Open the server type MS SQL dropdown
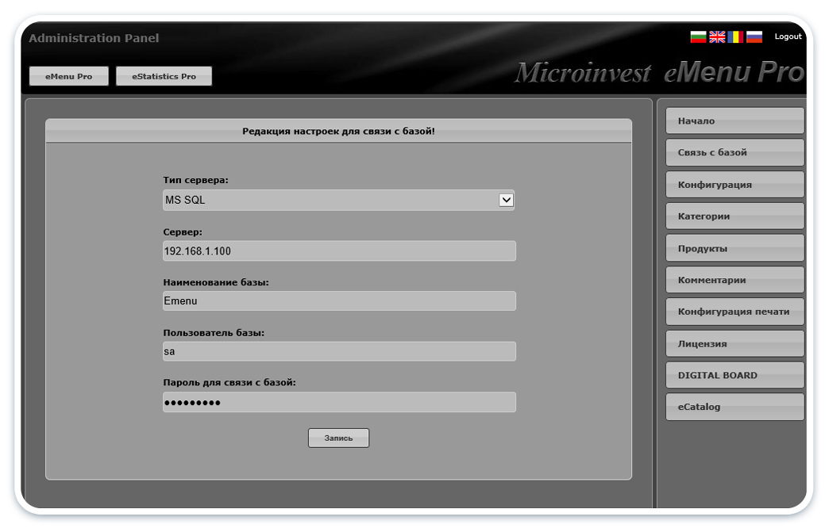829x532 pixels. click(x=338, y=200)
